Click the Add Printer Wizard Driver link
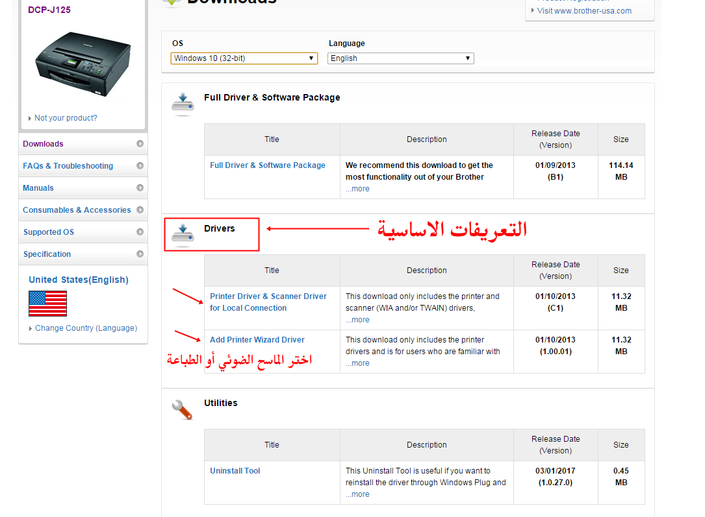Viewport: 705px width, 517px height. 257,340
